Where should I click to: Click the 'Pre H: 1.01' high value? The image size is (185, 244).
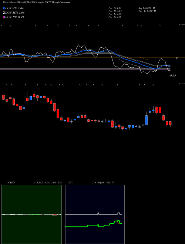(115, 11)
